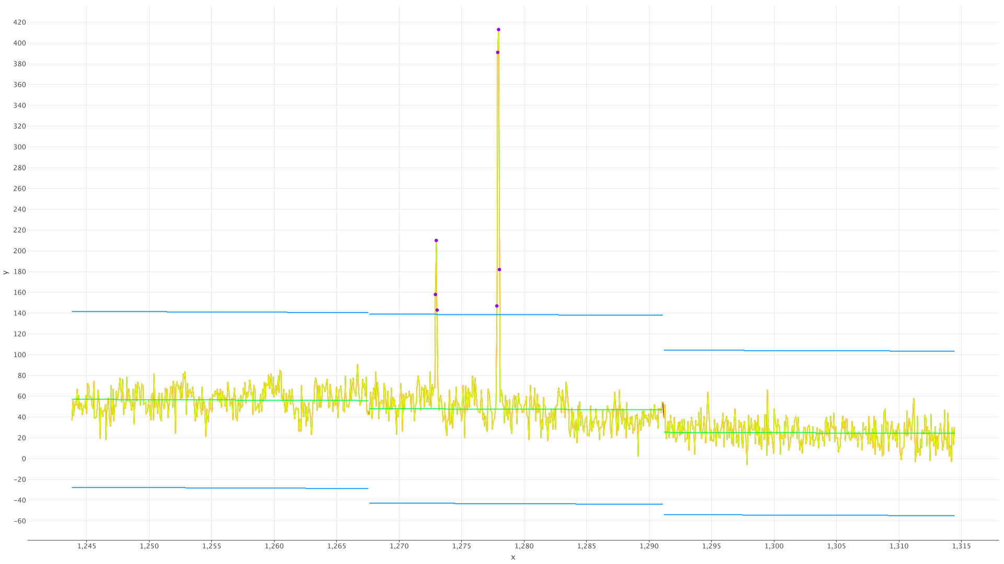The height and width of the screenshot is (564, 1004).
Task: Click the x-axis tick label 1,315
Action: point(961,546)
